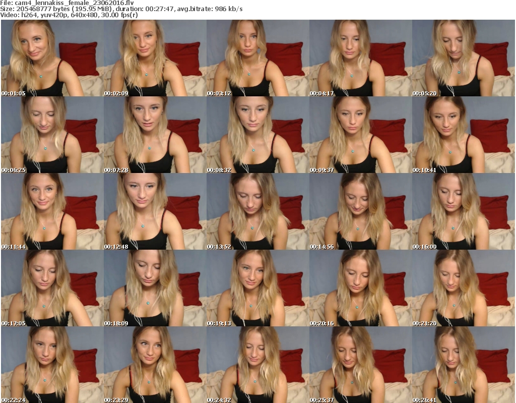View the 00:25:37 thumbnail
The image size is (516, 403).
point(361,365)
